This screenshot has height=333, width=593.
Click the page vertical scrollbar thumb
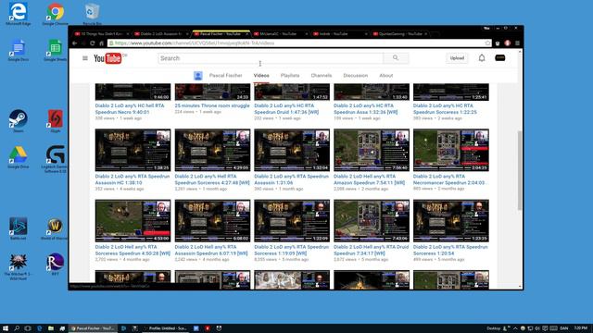point(520,170)
